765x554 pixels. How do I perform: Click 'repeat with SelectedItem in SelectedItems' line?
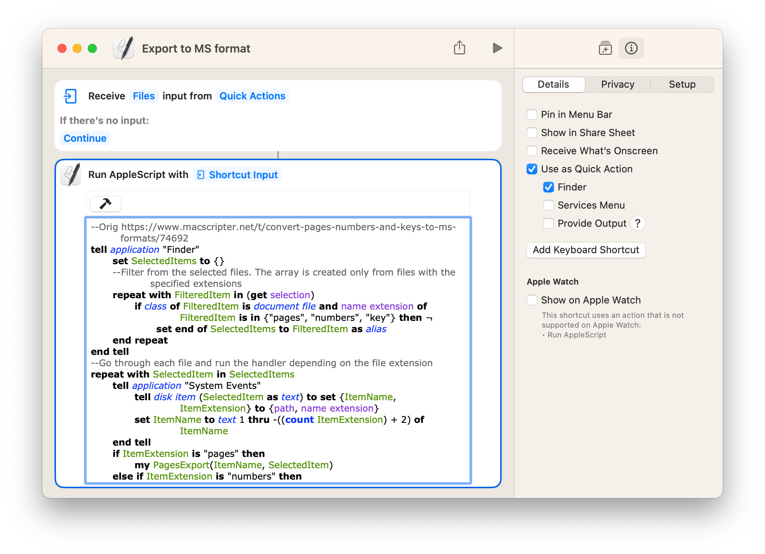193,374
